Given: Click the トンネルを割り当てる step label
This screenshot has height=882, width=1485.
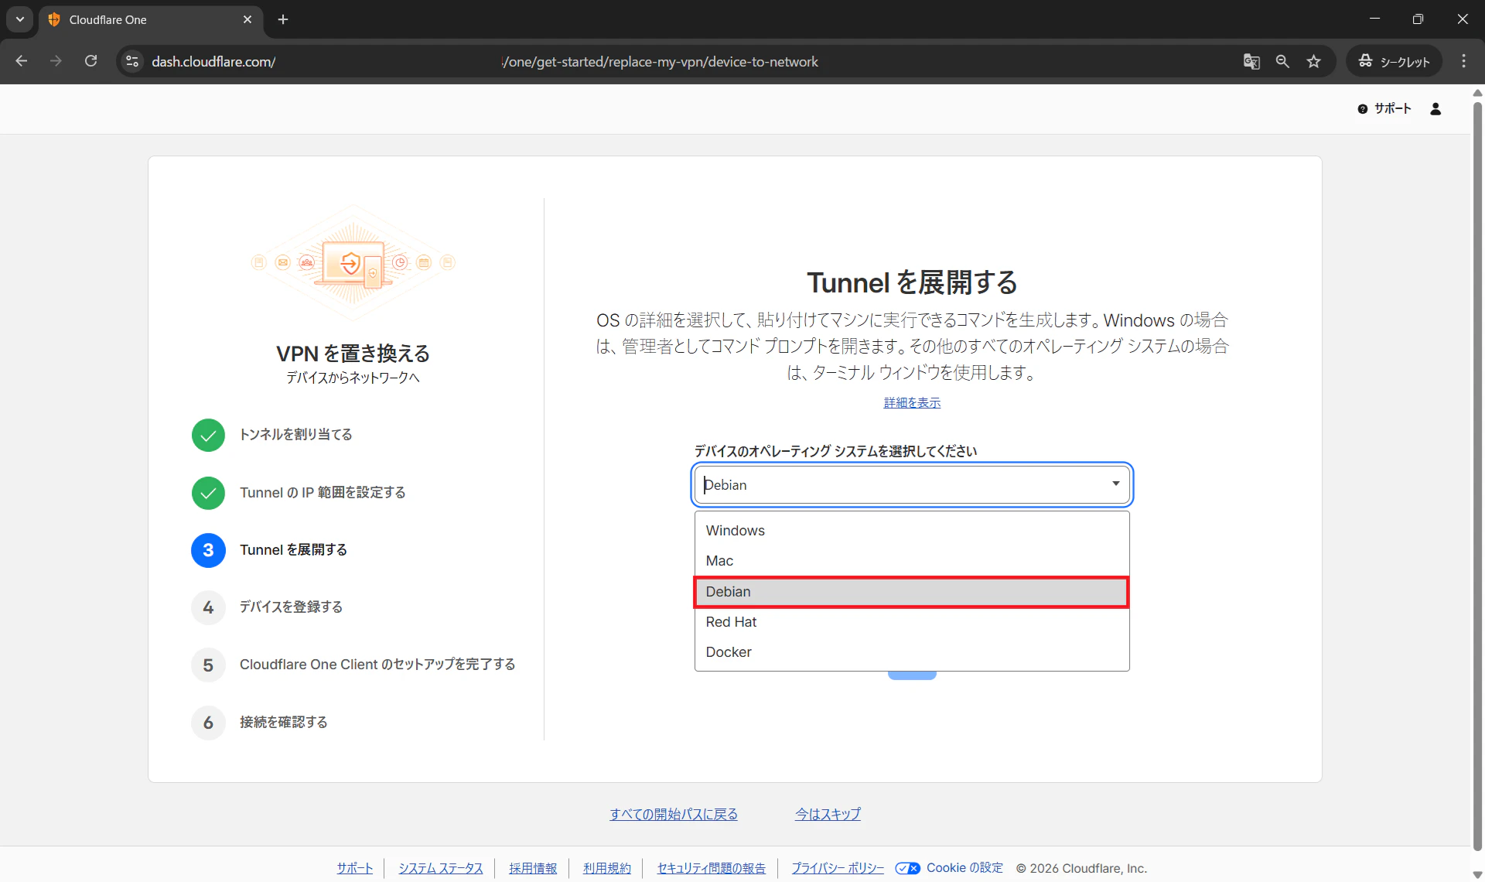Looking at the screenshot, I should click(296, 435).
